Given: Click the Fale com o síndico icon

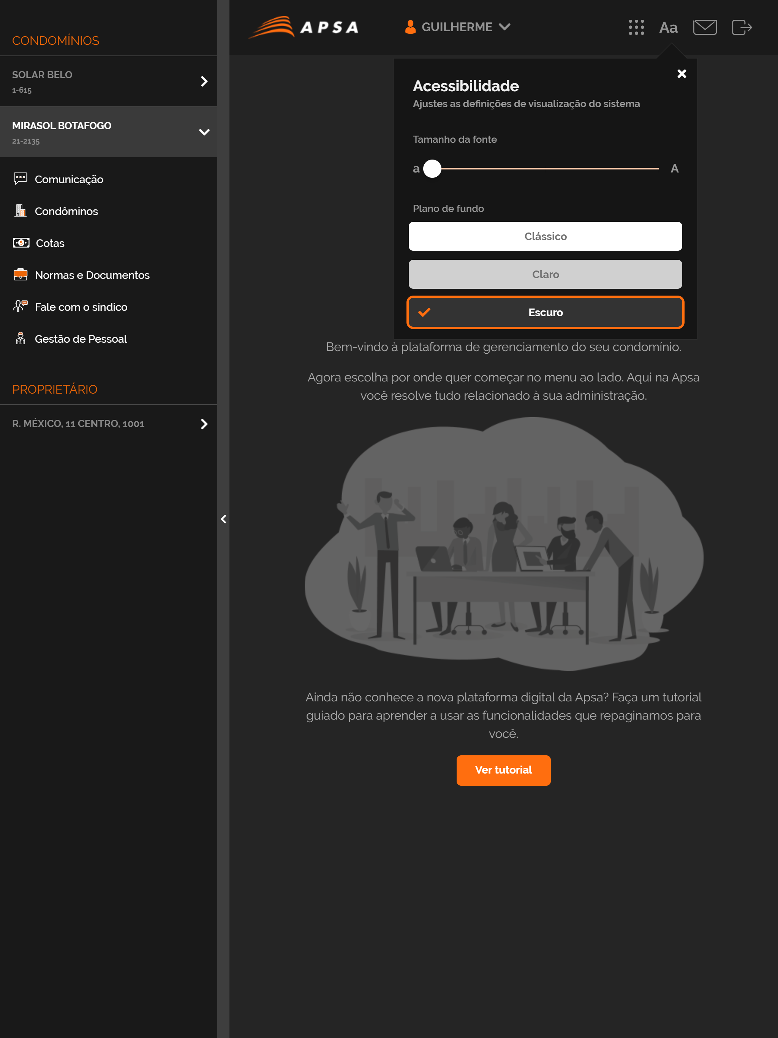Looking at the screenshot, I should tap(20, 307).
